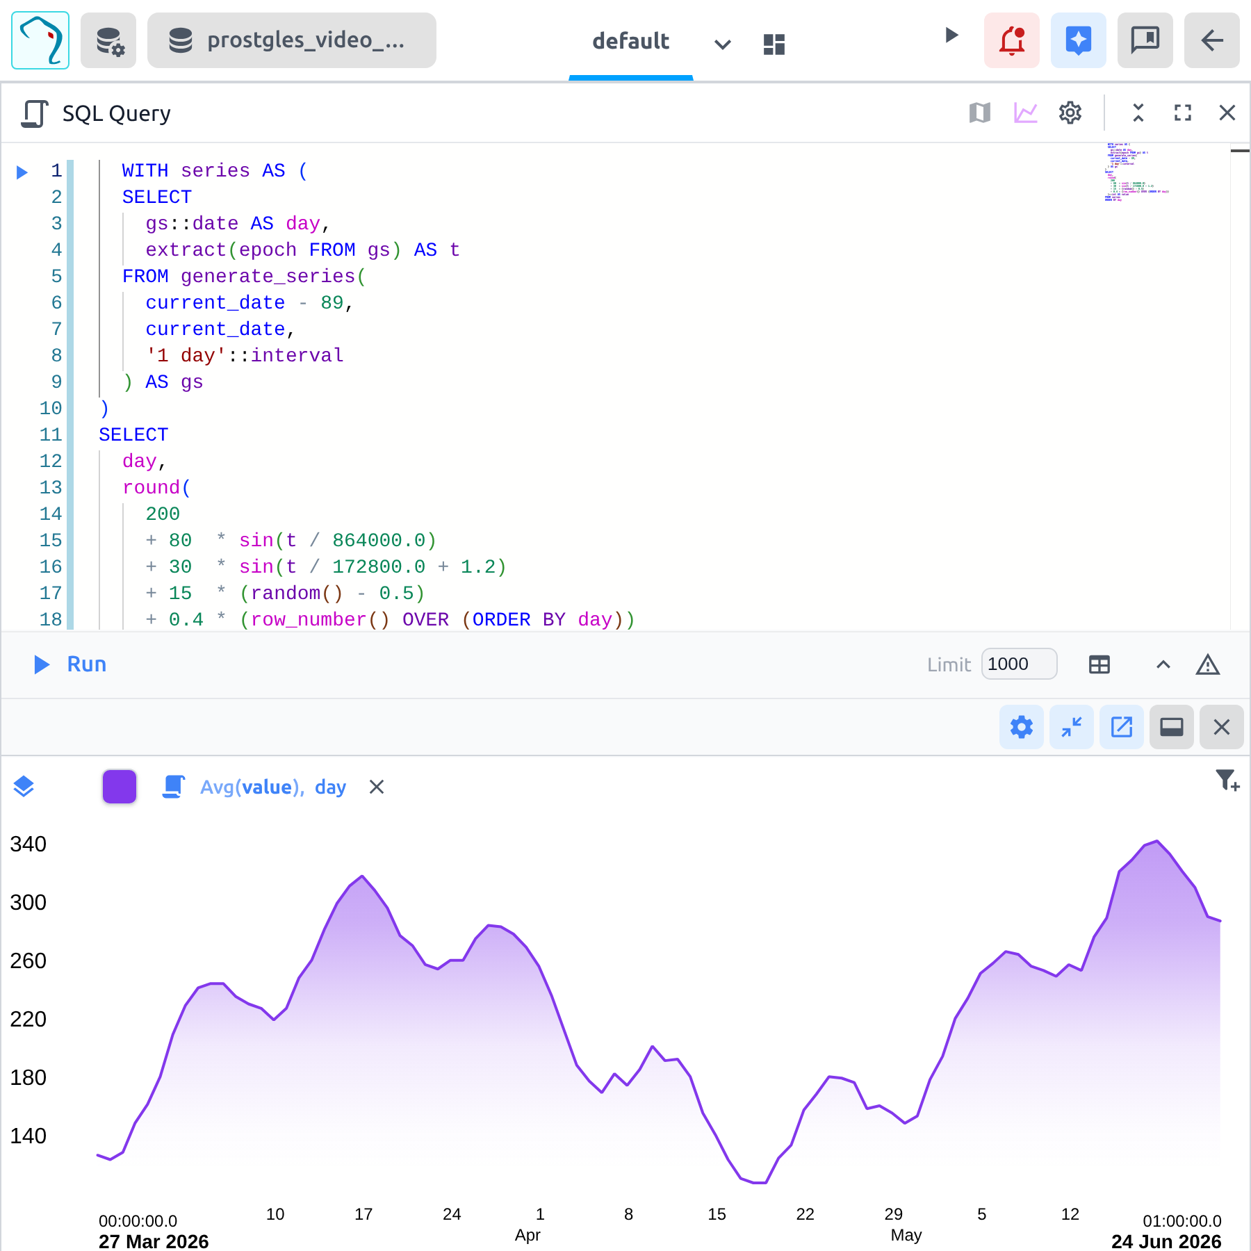Add a timechart from query toolbar
The width and height of the screenshot is (1251, 1251).
click(x=1025, y=113)
